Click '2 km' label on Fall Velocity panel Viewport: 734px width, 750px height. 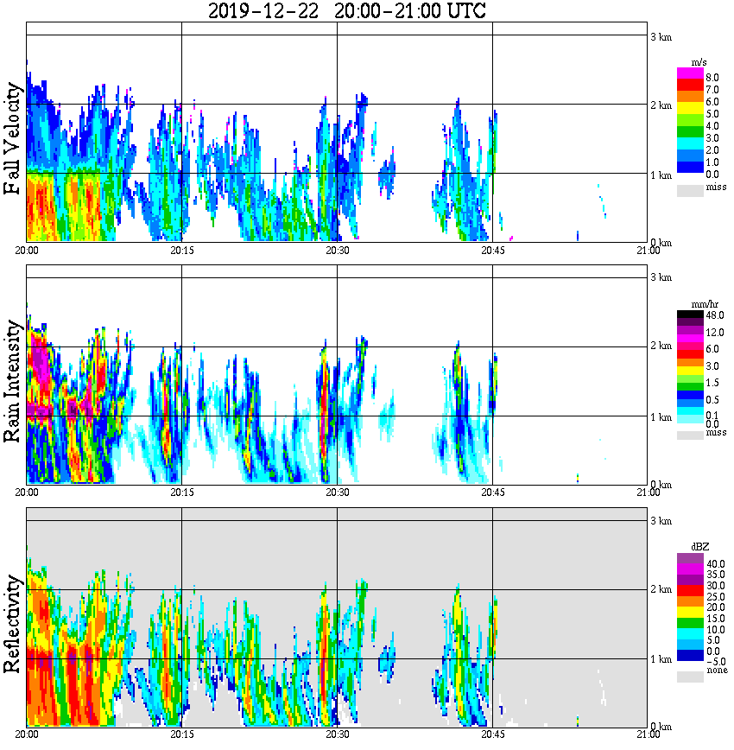[x=661, y=105]
